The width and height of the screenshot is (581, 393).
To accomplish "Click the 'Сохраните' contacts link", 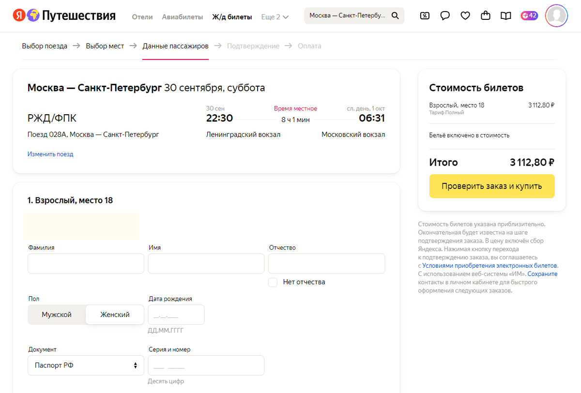I will point(542,274).
